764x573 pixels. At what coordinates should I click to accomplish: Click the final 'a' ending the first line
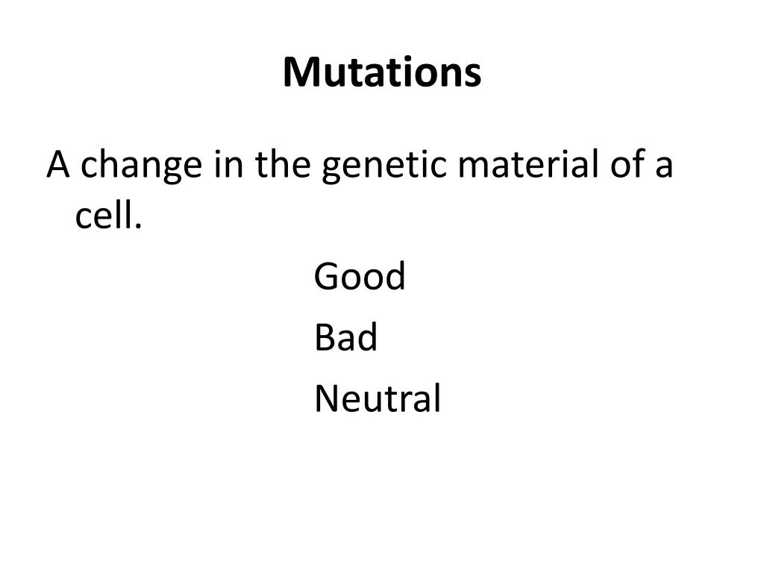click(664, 167)
